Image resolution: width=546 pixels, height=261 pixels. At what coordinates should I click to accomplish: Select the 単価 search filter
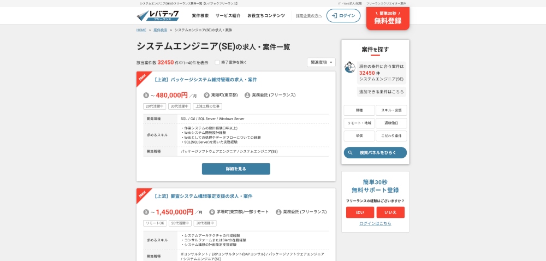point(359,136)
